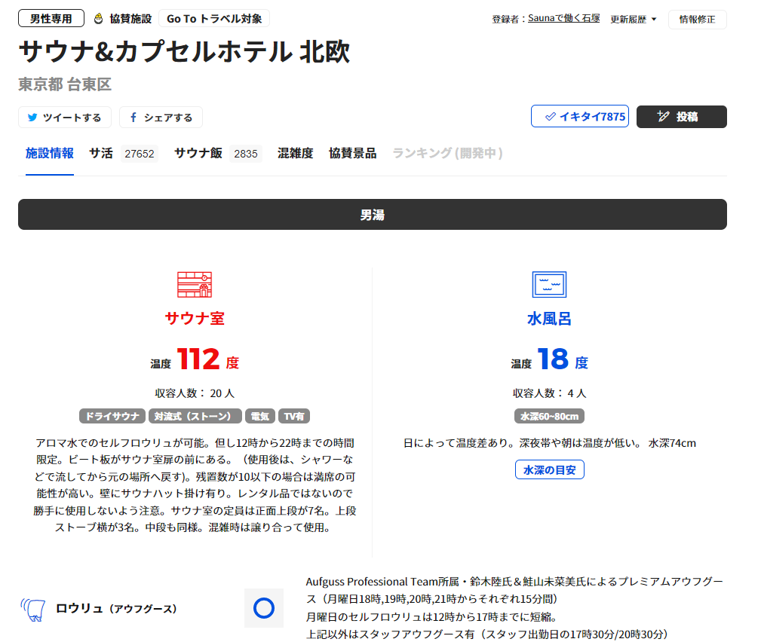Open the サウナ飯 tab
The image size is (761, 642).
[198, 153]
